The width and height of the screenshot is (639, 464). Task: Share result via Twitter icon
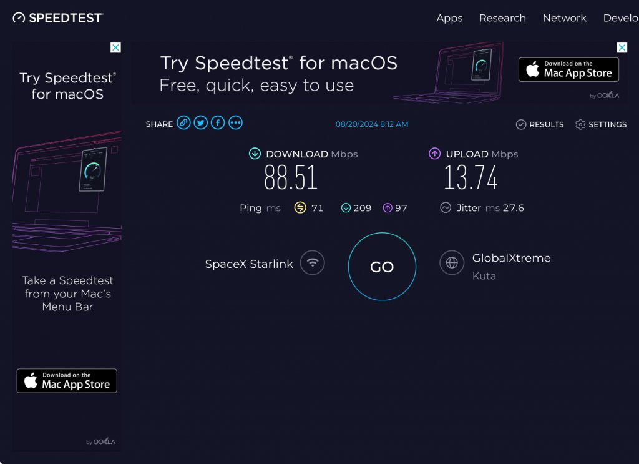pos(200,123)
